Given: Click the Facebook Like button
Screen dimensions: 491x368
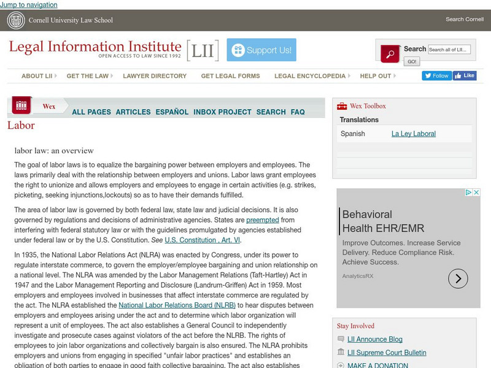Looking at the screenshot, I should point(464,75).
